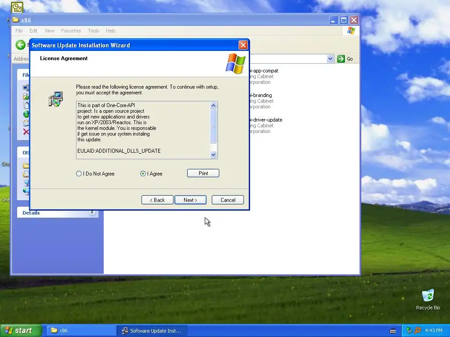Go back with the Back button
This screenshot has width=450, height=337.
157,200
